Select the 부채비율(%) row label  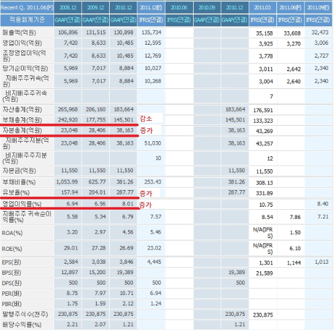19,182
